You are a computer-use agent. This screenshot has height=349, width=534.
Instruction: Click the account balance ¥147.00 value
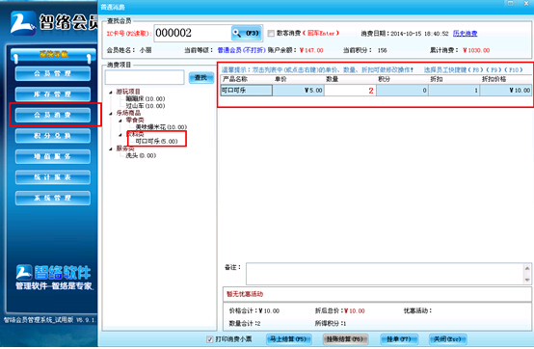click(x=311, y=50)
